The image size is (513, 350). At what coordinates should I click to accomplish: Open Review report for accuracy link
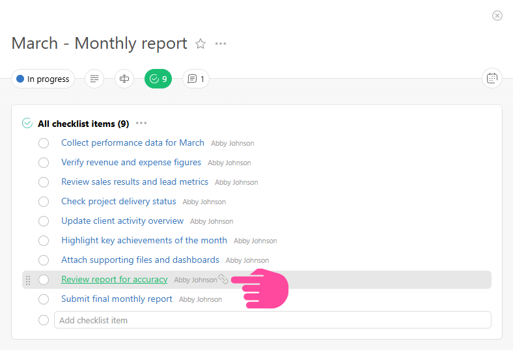coord(114,280)
